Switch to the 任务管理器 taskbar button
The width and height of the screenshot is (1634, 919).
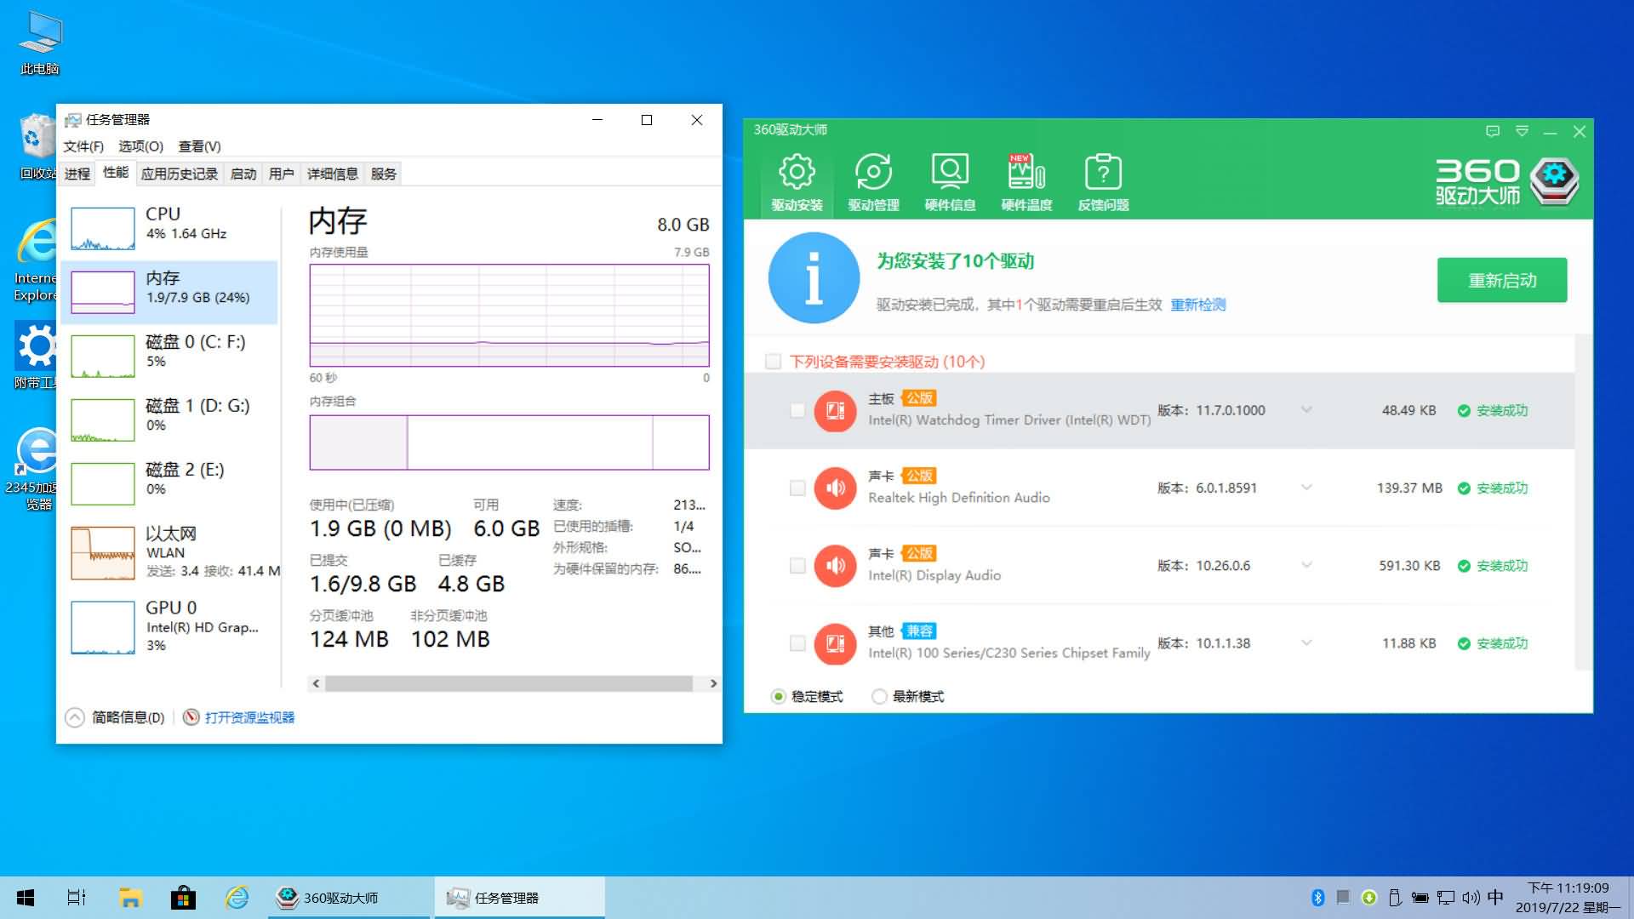pos(519,898)
